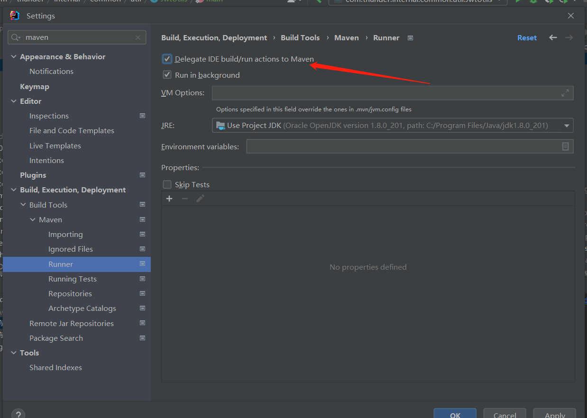Navigate back with the left arrow
The height and width of the screenshot is (418, 587).
point(553,37)
